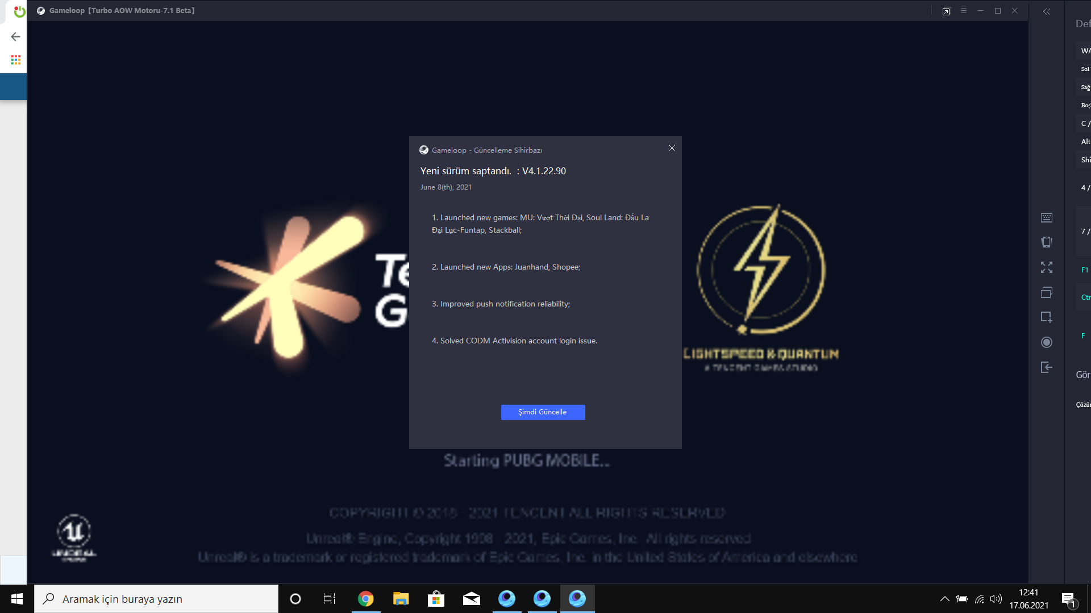Click the screenshot capture icon
The height and width of the screenshot is (613, 1091).
pos(1046,317)
